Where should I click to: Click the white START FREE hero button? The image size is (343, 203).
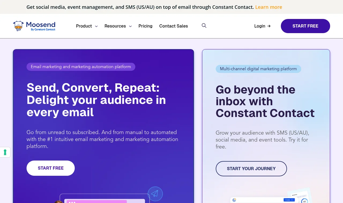(x=51, y=168)
